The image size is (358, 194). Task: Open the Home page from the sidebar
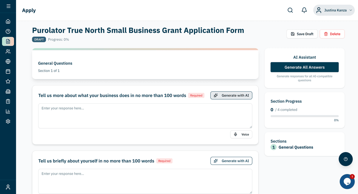coord(8,21)
